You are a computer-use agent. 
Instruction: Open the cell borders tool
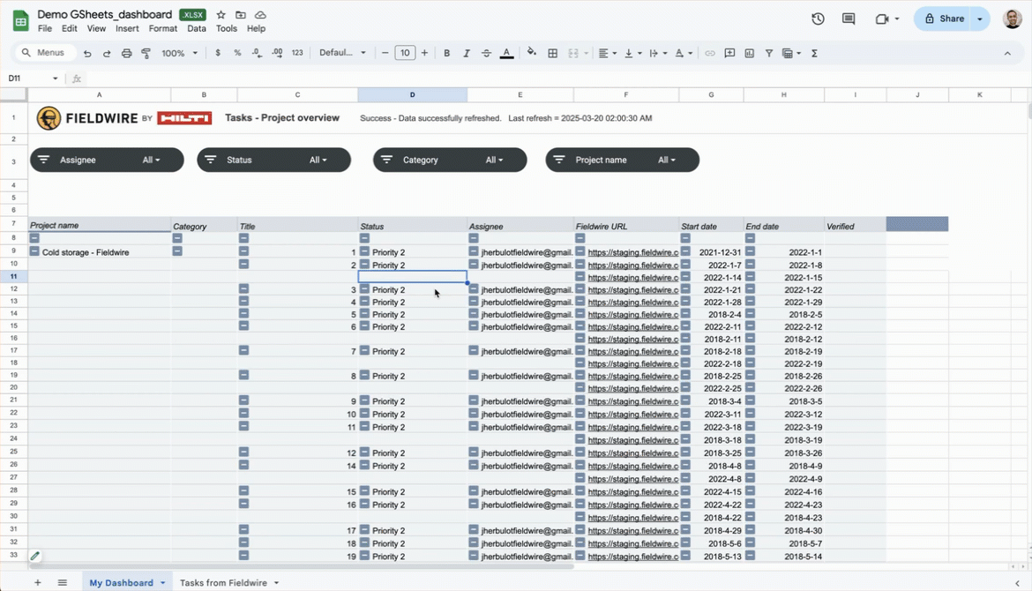tap(553, 53)
